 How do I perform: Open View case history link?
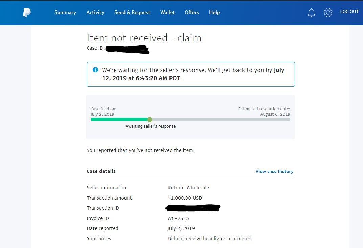275,171
